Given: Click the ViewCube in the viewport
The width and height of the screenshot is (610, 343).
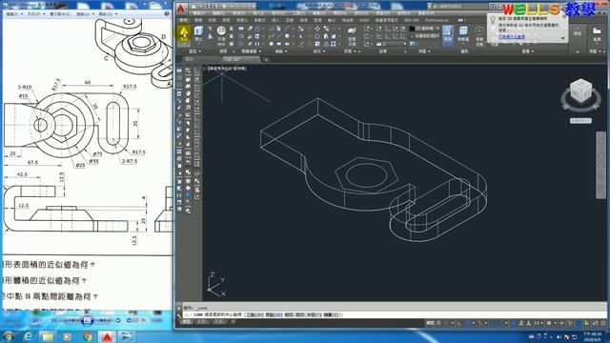Looking at the screenshot, I should pyautogui.click(x=580, y=91).
